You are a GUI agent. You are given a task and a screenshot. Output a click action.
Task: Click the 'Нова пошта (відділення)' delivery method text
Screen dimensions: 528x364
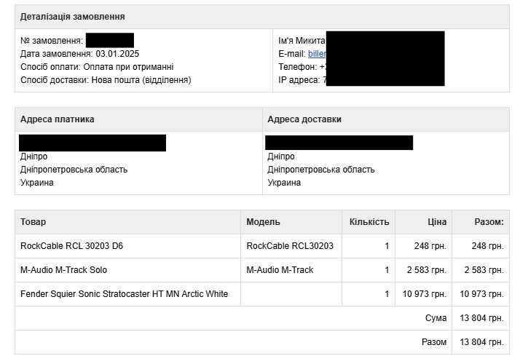[141, 80]
